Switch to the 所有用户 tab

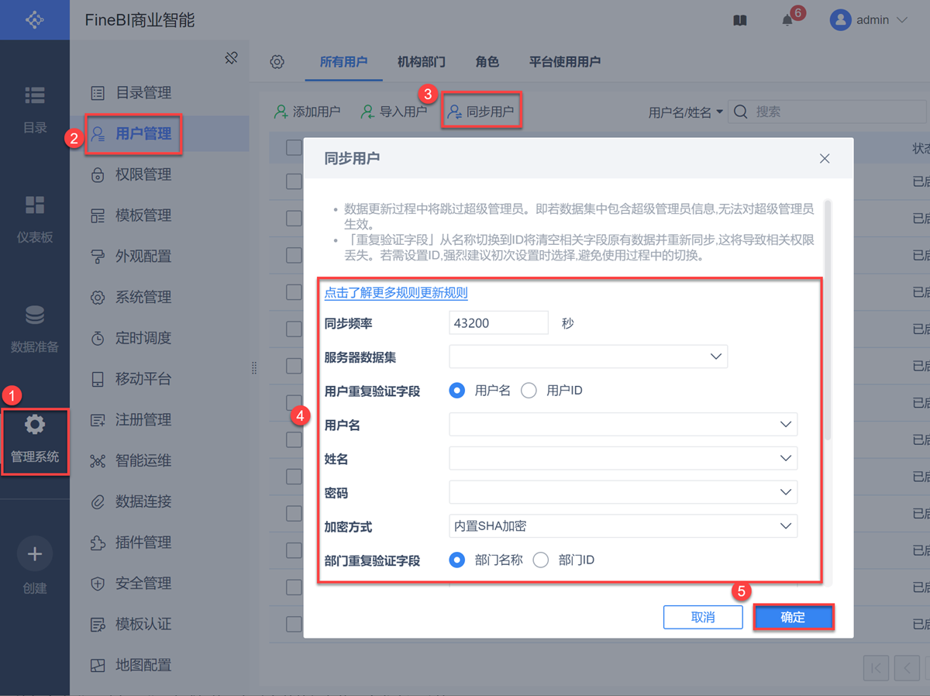tap(343, 62)
